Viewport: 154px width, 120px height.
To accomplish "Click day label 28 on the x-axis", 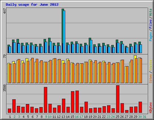I will click(x=131, y=117).
